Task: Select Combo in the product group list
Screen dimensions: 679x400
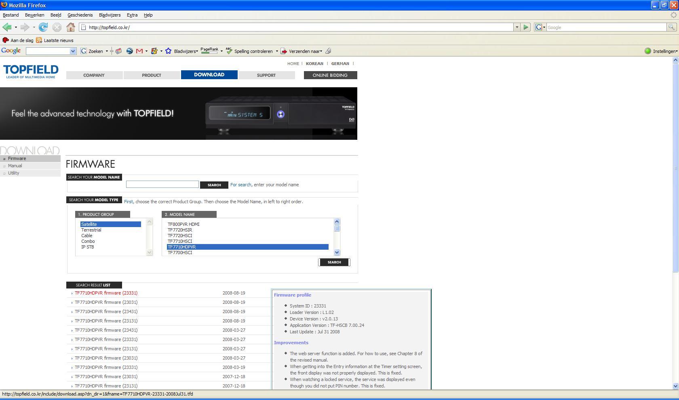Action: tap(88, 241)
